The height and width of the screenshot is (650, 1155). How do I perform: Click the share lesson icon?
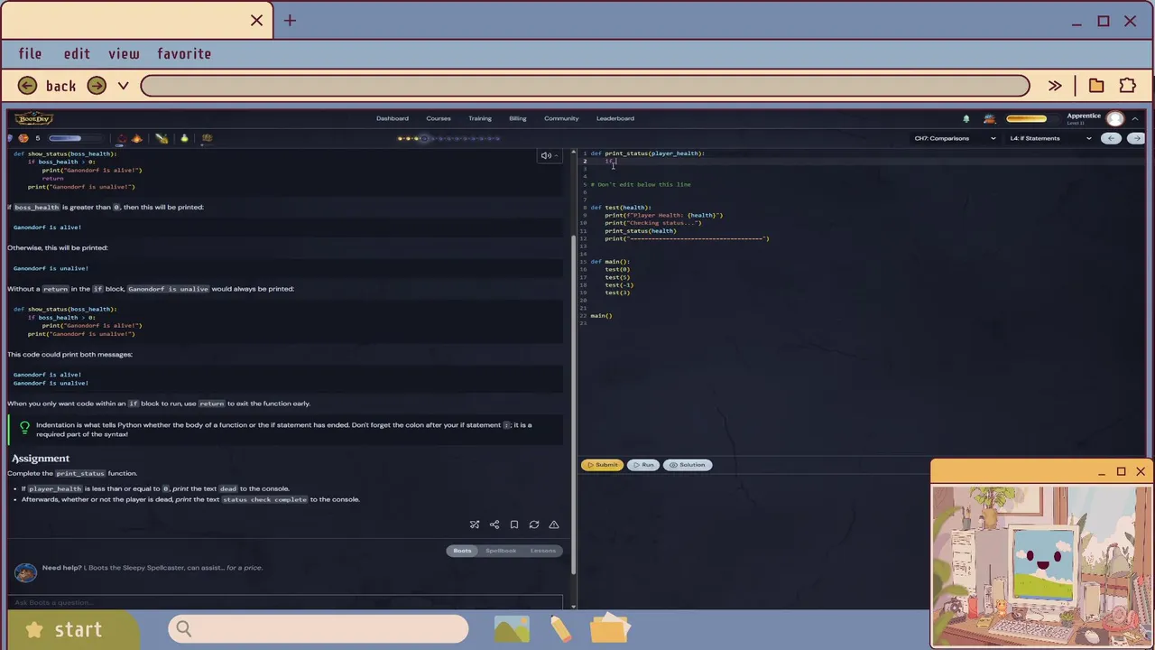[494, 525]
